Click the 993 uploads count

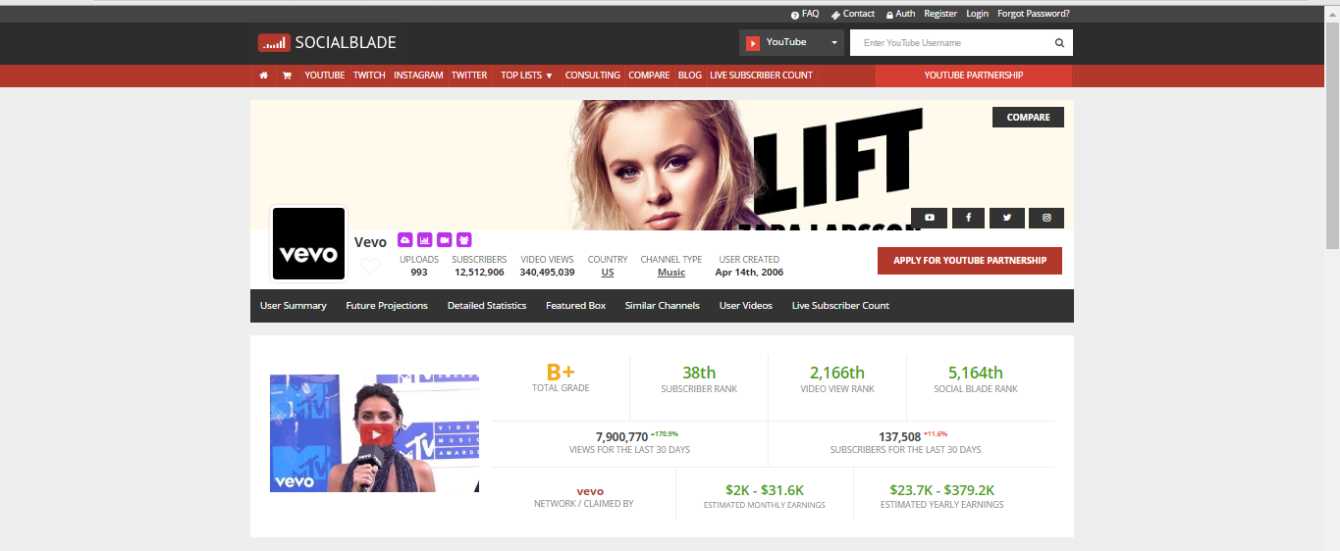coord(419,273)
